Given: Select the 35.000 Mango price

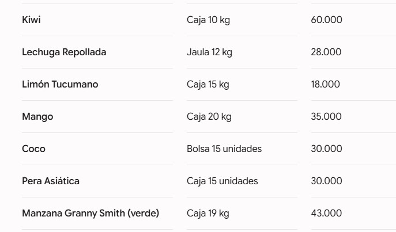Looking at the screenshot, I should 326,116.
